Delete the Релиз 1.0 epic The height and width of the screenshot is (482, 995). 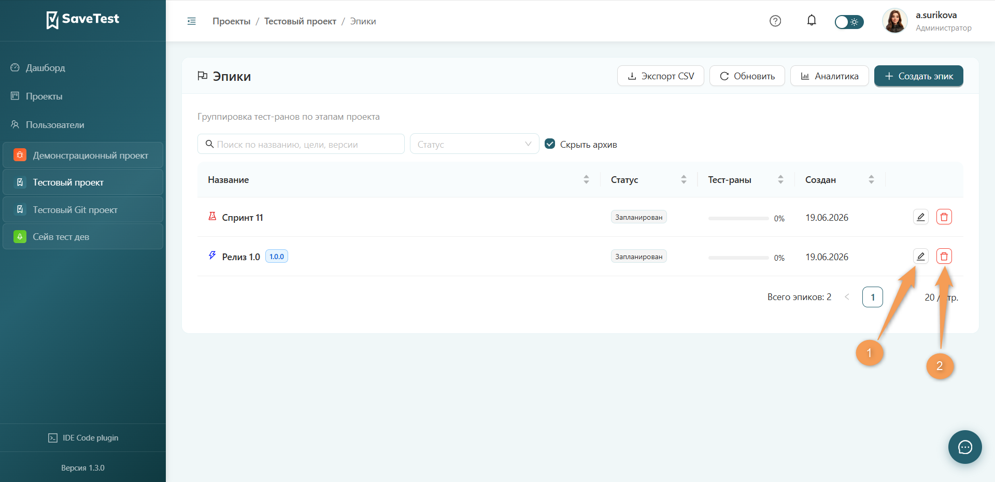coord(944,257)
